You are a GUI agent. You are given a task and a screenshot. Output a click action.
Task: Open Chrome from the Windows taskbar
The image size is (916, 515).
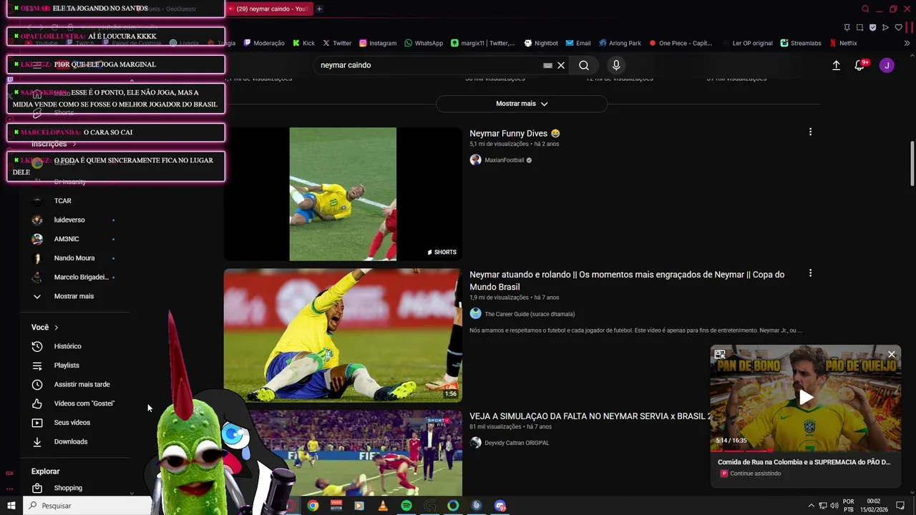click(x=313, y=506)
